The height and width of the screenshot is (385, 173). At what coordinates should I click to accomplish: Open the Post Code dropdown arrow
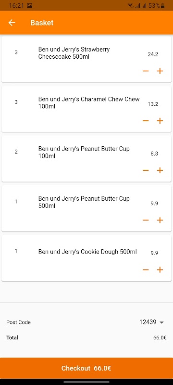coord(161,322)
